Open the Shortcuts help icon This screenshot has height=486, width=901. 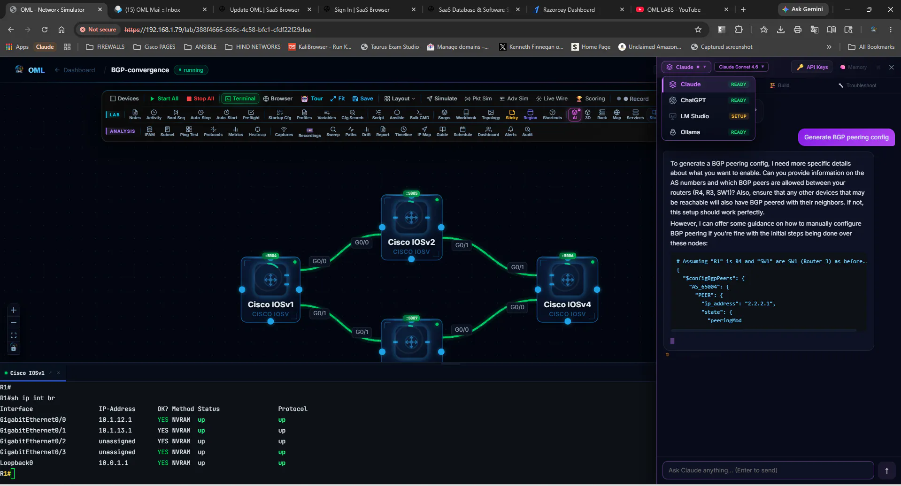[552, 114]
